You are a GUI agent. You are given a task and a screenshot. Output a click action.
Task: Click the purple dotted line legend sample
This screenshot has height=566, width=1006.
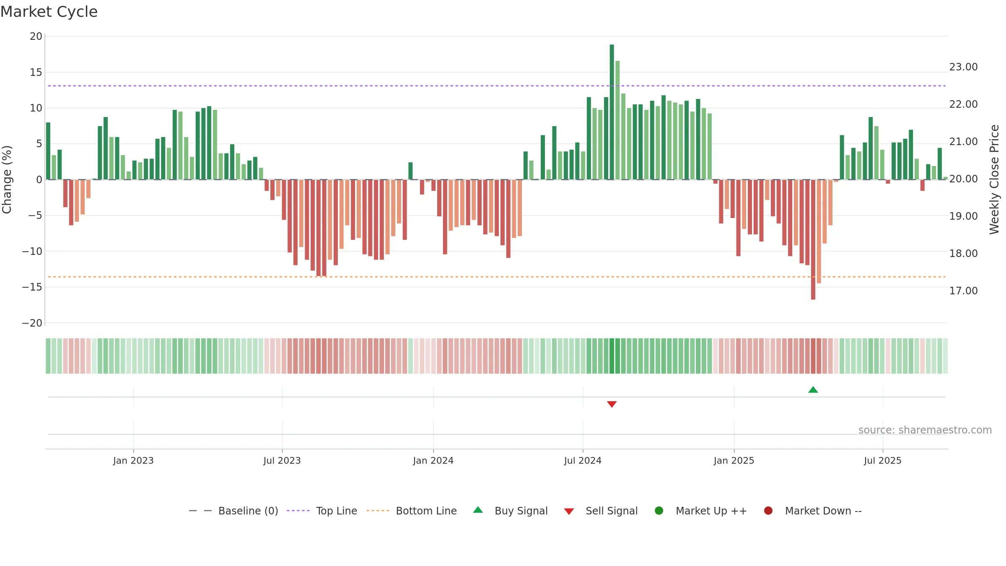(298, 511)
